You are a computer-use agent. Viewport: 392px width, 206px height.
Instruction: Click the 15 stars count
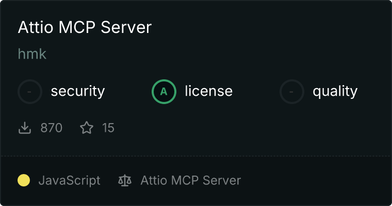coord(108,128)
